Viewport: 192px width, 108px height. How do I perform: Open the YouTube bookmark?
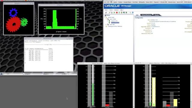[x=135, y=2]
